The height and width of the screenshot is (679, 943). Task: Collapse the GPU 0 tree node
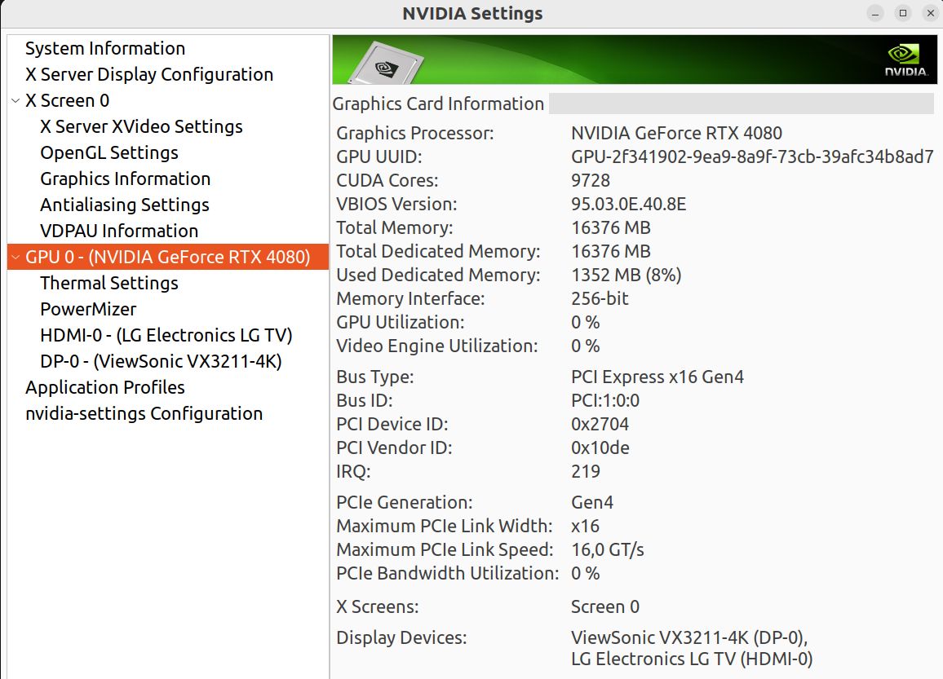point(15,258)
